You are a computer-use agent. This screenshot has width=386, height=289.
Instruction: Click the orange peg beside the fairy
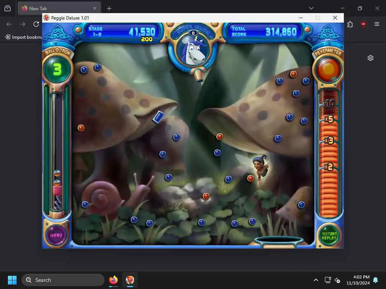[x=250, y=178]
